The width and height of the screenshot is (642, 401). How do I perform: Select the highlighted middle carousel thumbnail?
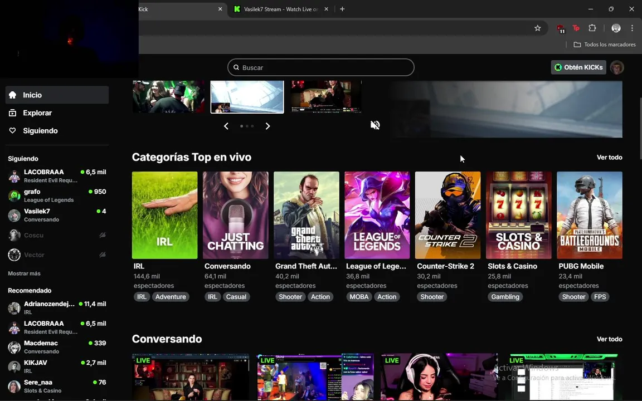247,96
